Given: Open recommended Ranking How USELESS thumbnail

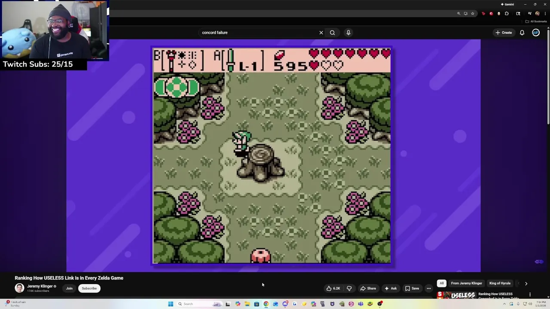Looking at the screenshot, I should point(456,295).
